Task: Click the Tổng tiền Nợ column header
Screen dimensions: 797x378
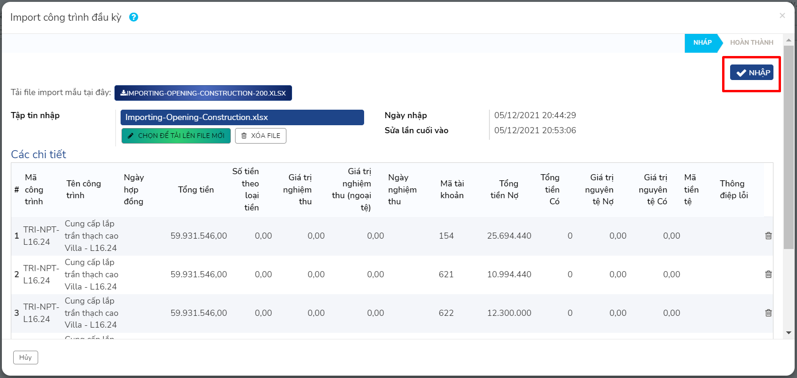Action: tap(504, 189)
